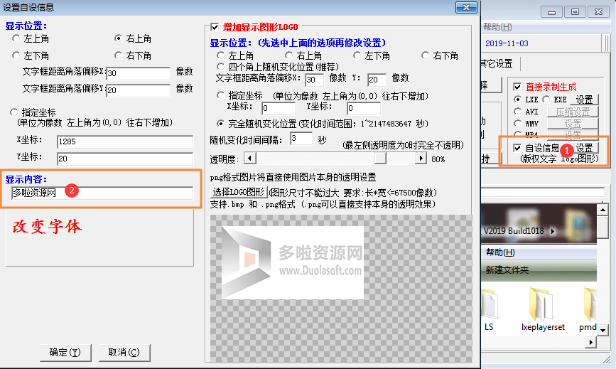Click 设置 button beside WMV
Screen dimensions: 616x369
pos(573,124)
